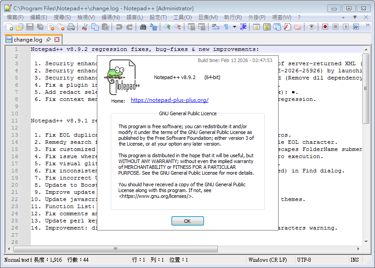Click the pin icon on change.log tab

(49, 39)
